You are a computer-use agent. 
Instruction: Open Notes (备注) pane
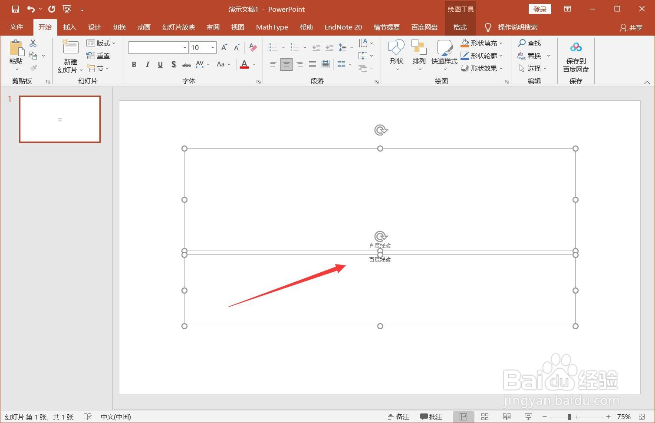(399, 416)
